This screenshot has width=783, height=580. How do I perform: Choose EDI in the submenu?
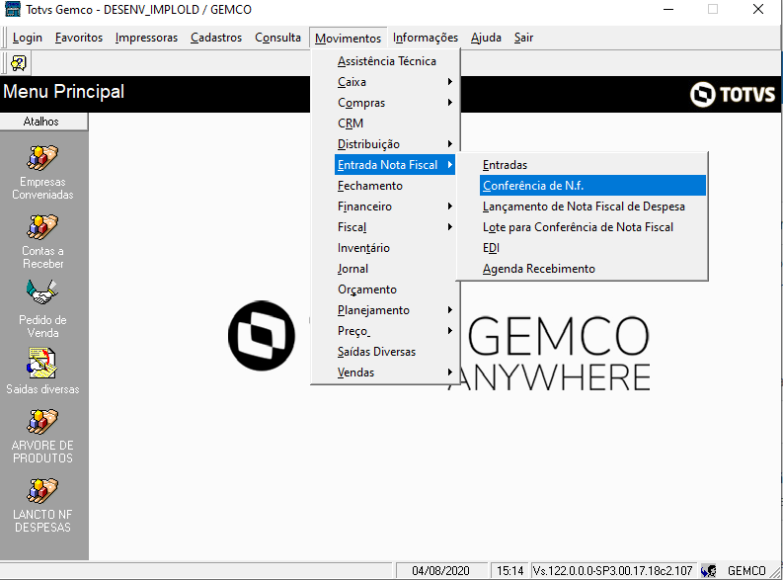pyautogui.click(x=592, y=248)
